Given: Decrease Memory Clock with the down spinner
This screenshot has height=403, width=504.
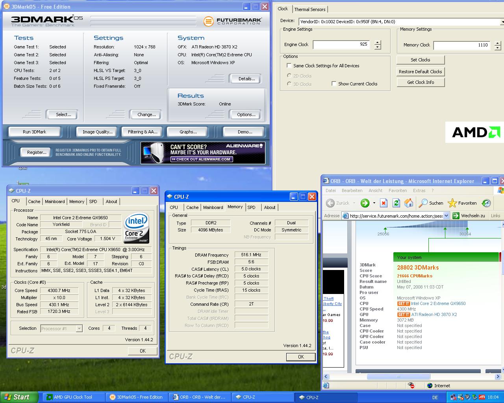Looking at the screenshot, I should tap(498, 48).
